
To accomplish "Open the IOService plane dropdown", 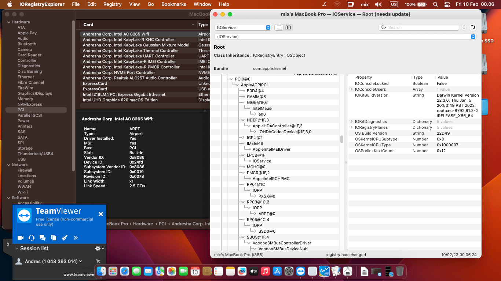I will (x=242, y=27).
